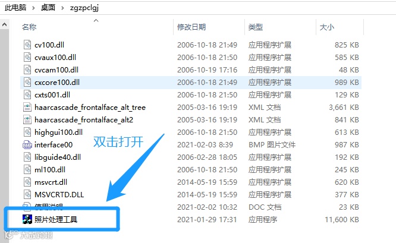
Task: Click the cxcore100.dll file icon
Action: coord(27,82)
